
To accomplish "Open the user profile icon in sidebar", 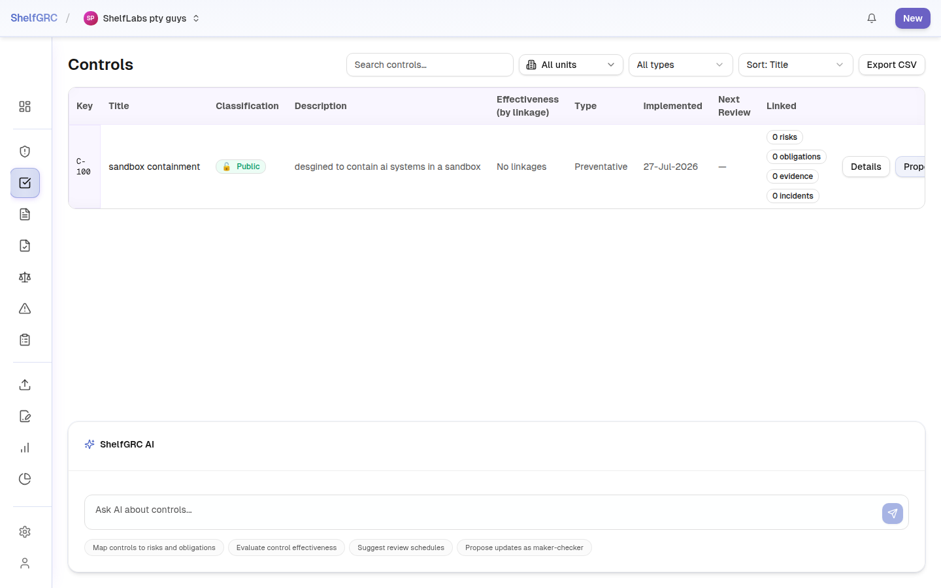I will [25, 563].
